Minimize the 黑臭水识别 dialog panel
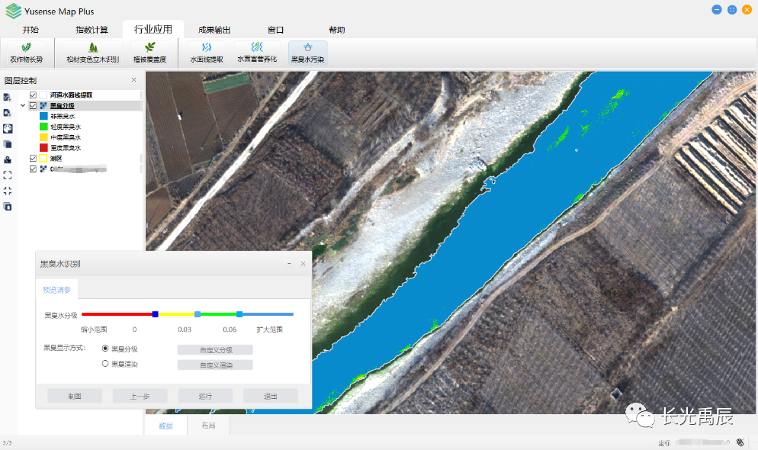Screen dimensions: 758x450 pos(289,263)
